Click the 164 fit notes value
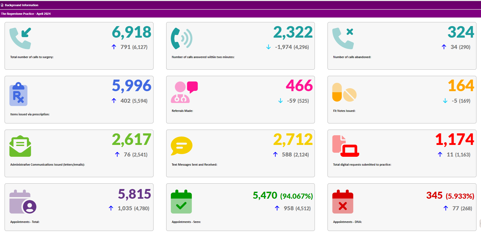The image size is (481, 235). click(x=461, y=86)
